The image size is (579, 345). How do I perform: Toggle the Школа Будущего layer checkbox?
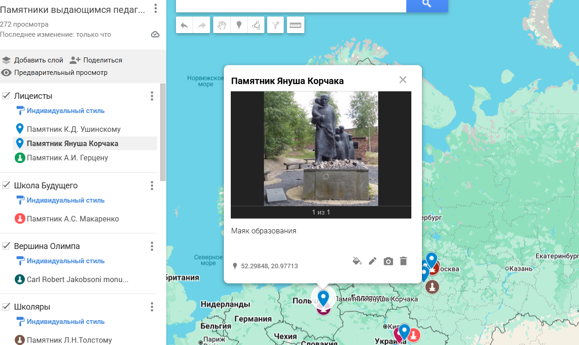[6, 186]
